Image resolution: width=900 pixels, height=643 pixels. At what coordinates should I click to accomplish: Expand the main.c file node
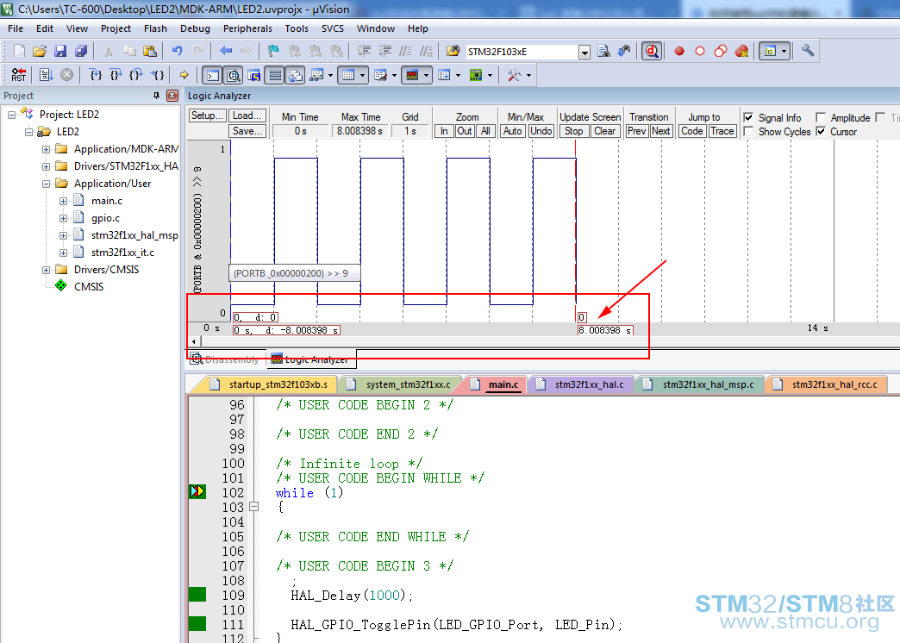(x=63, y=201)
